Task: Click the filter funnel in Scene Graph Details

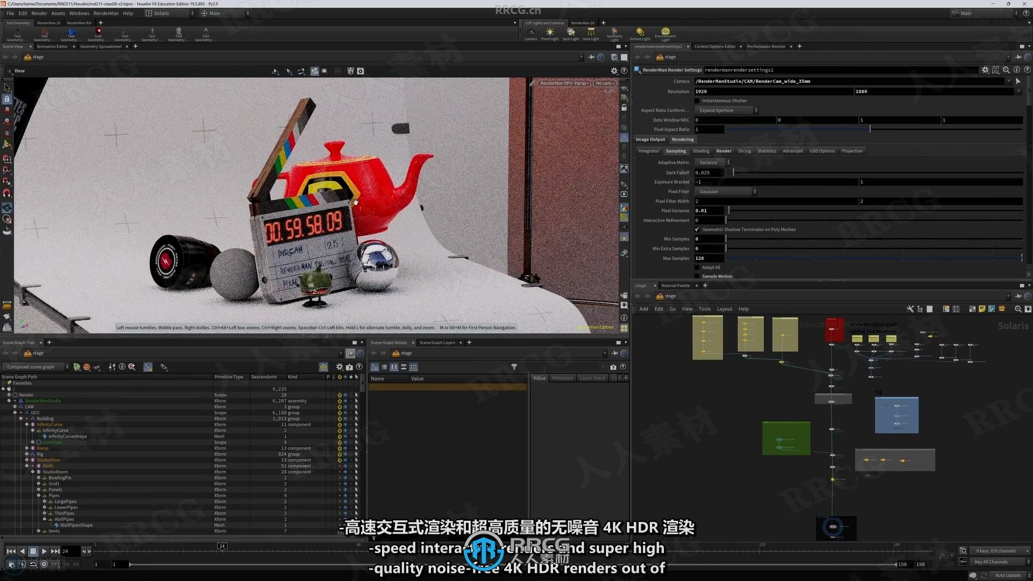Action: pos(514,367)
